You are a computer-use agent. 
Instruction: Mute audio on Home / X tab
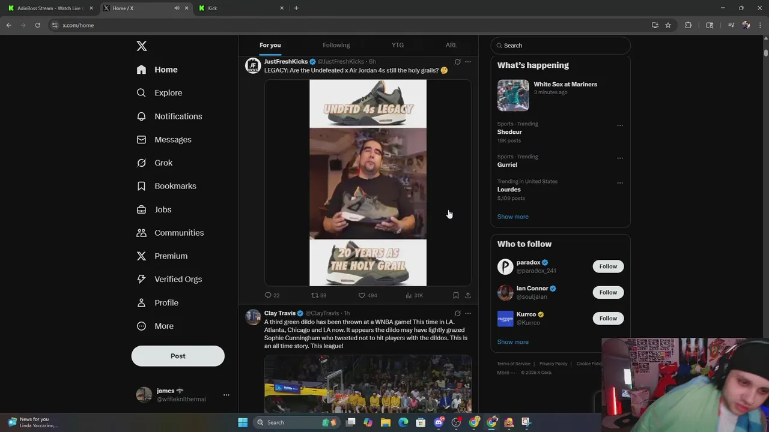[x=177, y=8]
